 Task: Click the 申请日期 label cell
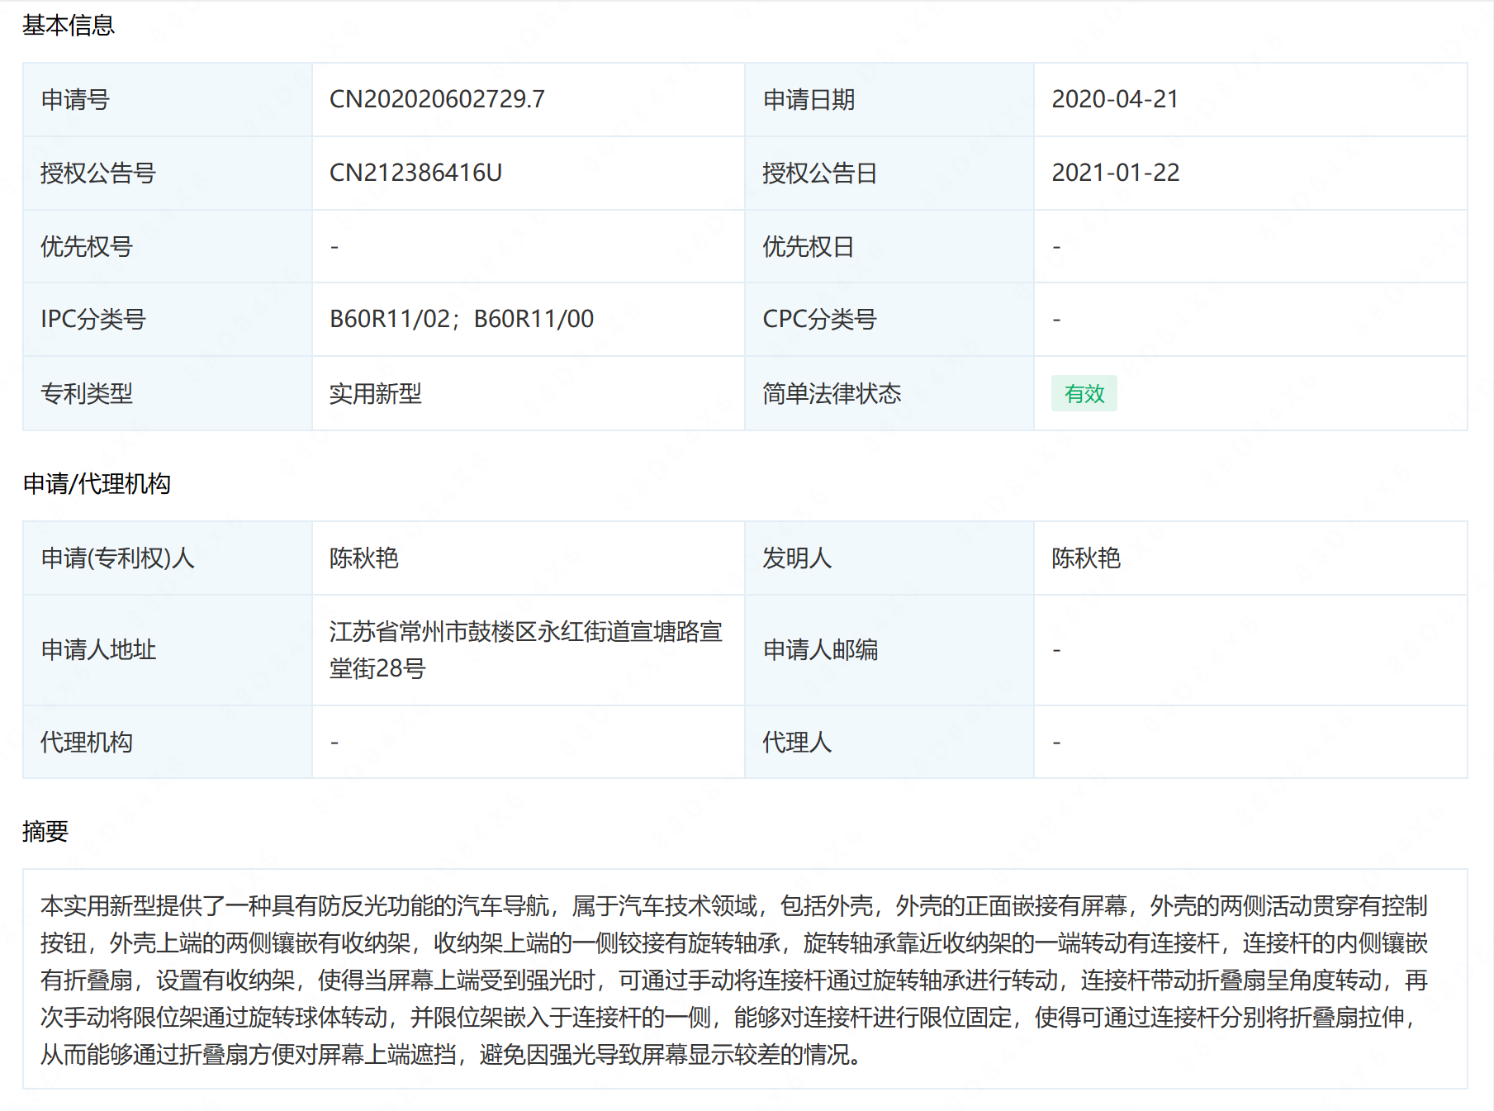pos(889,99)
